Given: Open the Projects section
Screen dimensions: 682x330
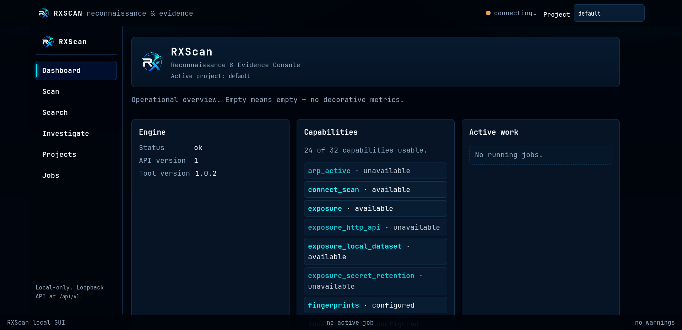Looking at the screenshot, I should 76,154.
